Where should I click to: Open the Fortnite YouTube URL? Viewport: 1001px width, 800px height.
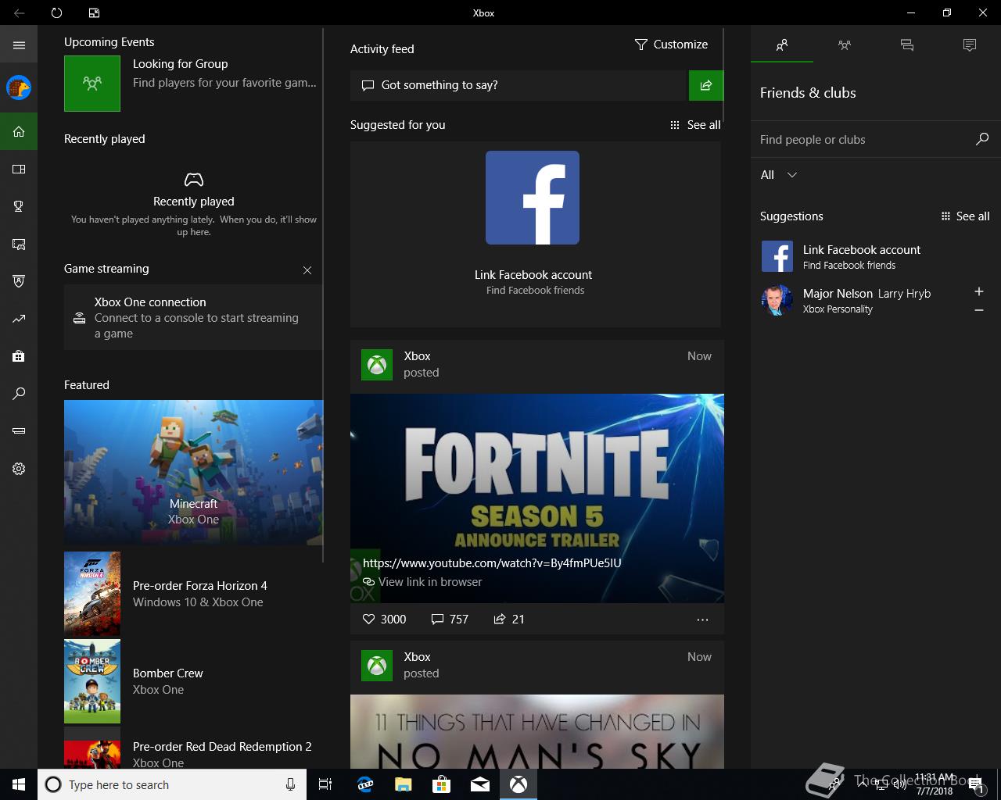coord(492,562)
